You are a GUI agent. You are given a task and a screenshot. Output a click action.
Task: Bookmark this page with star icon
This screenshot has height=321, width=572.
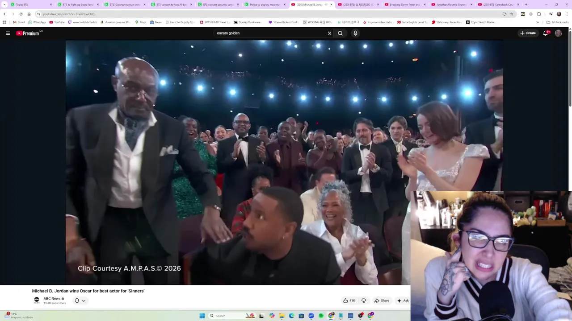pyautogui.click(x=512, y=14)
